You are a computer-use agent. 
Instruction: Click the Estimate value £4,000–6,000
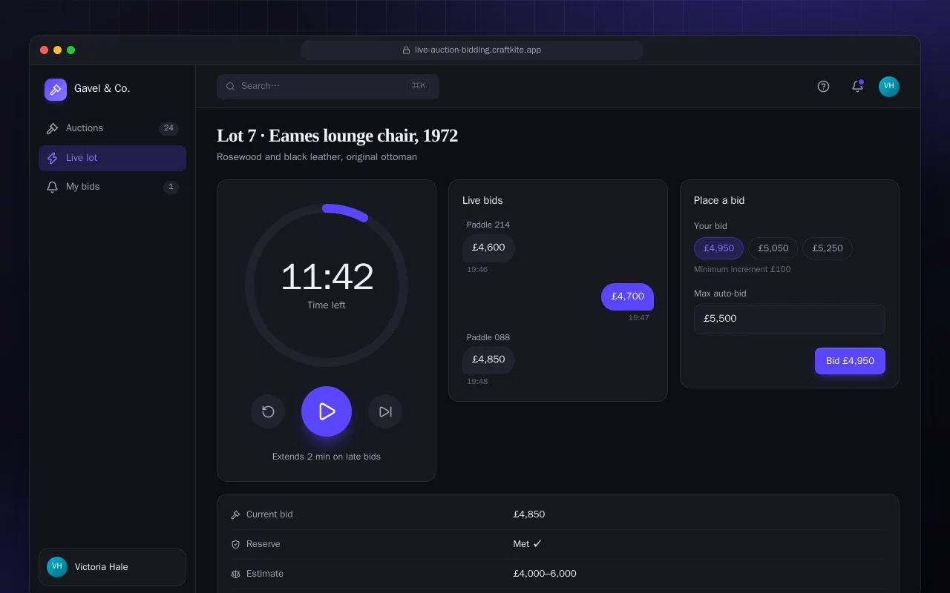click(x=545, y=574)
